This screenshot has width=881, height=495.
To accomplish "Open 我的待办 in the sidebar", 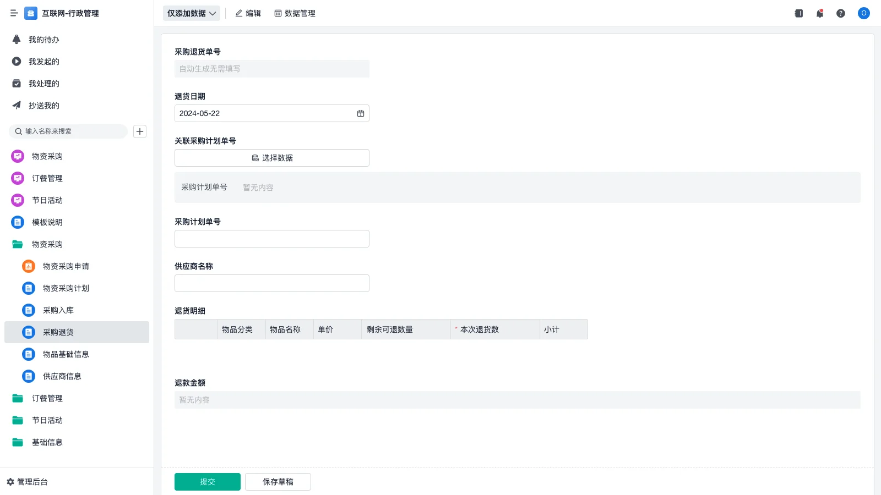I will pos(43,40).
